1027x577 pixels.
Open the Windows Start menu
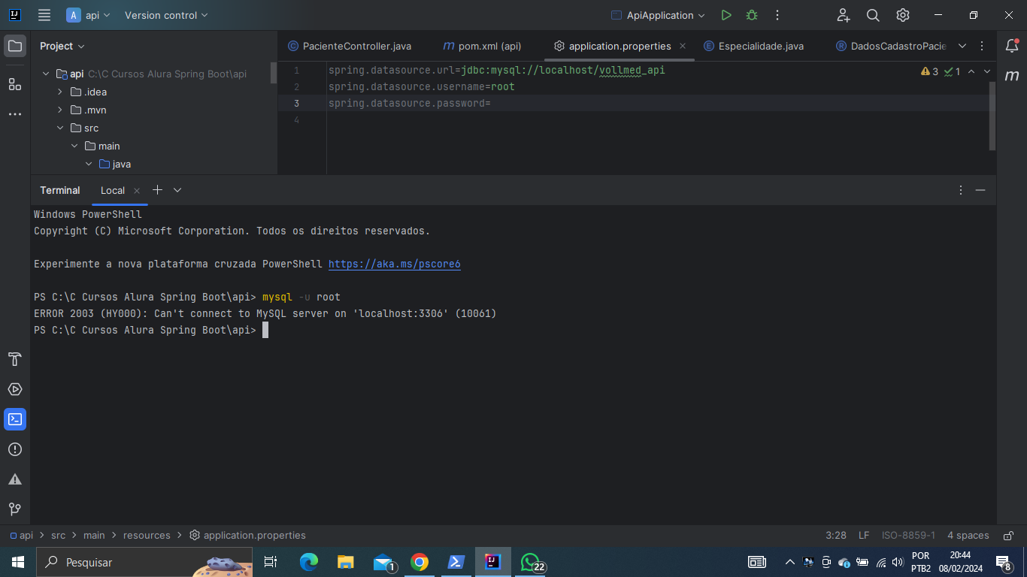click(17, 562)
